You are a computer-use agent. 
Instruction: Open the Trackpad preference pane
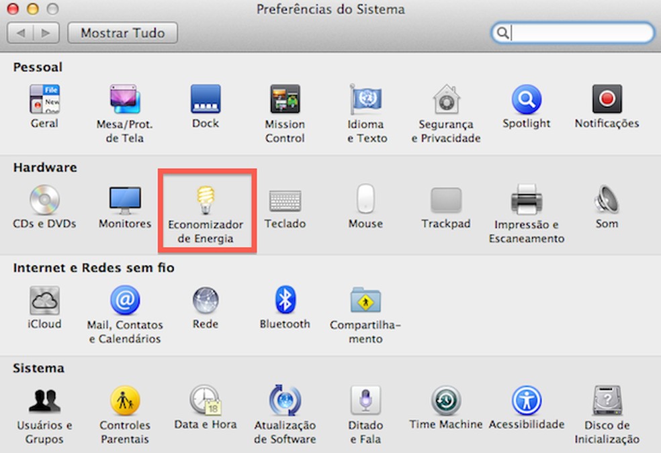pos(445,198)
